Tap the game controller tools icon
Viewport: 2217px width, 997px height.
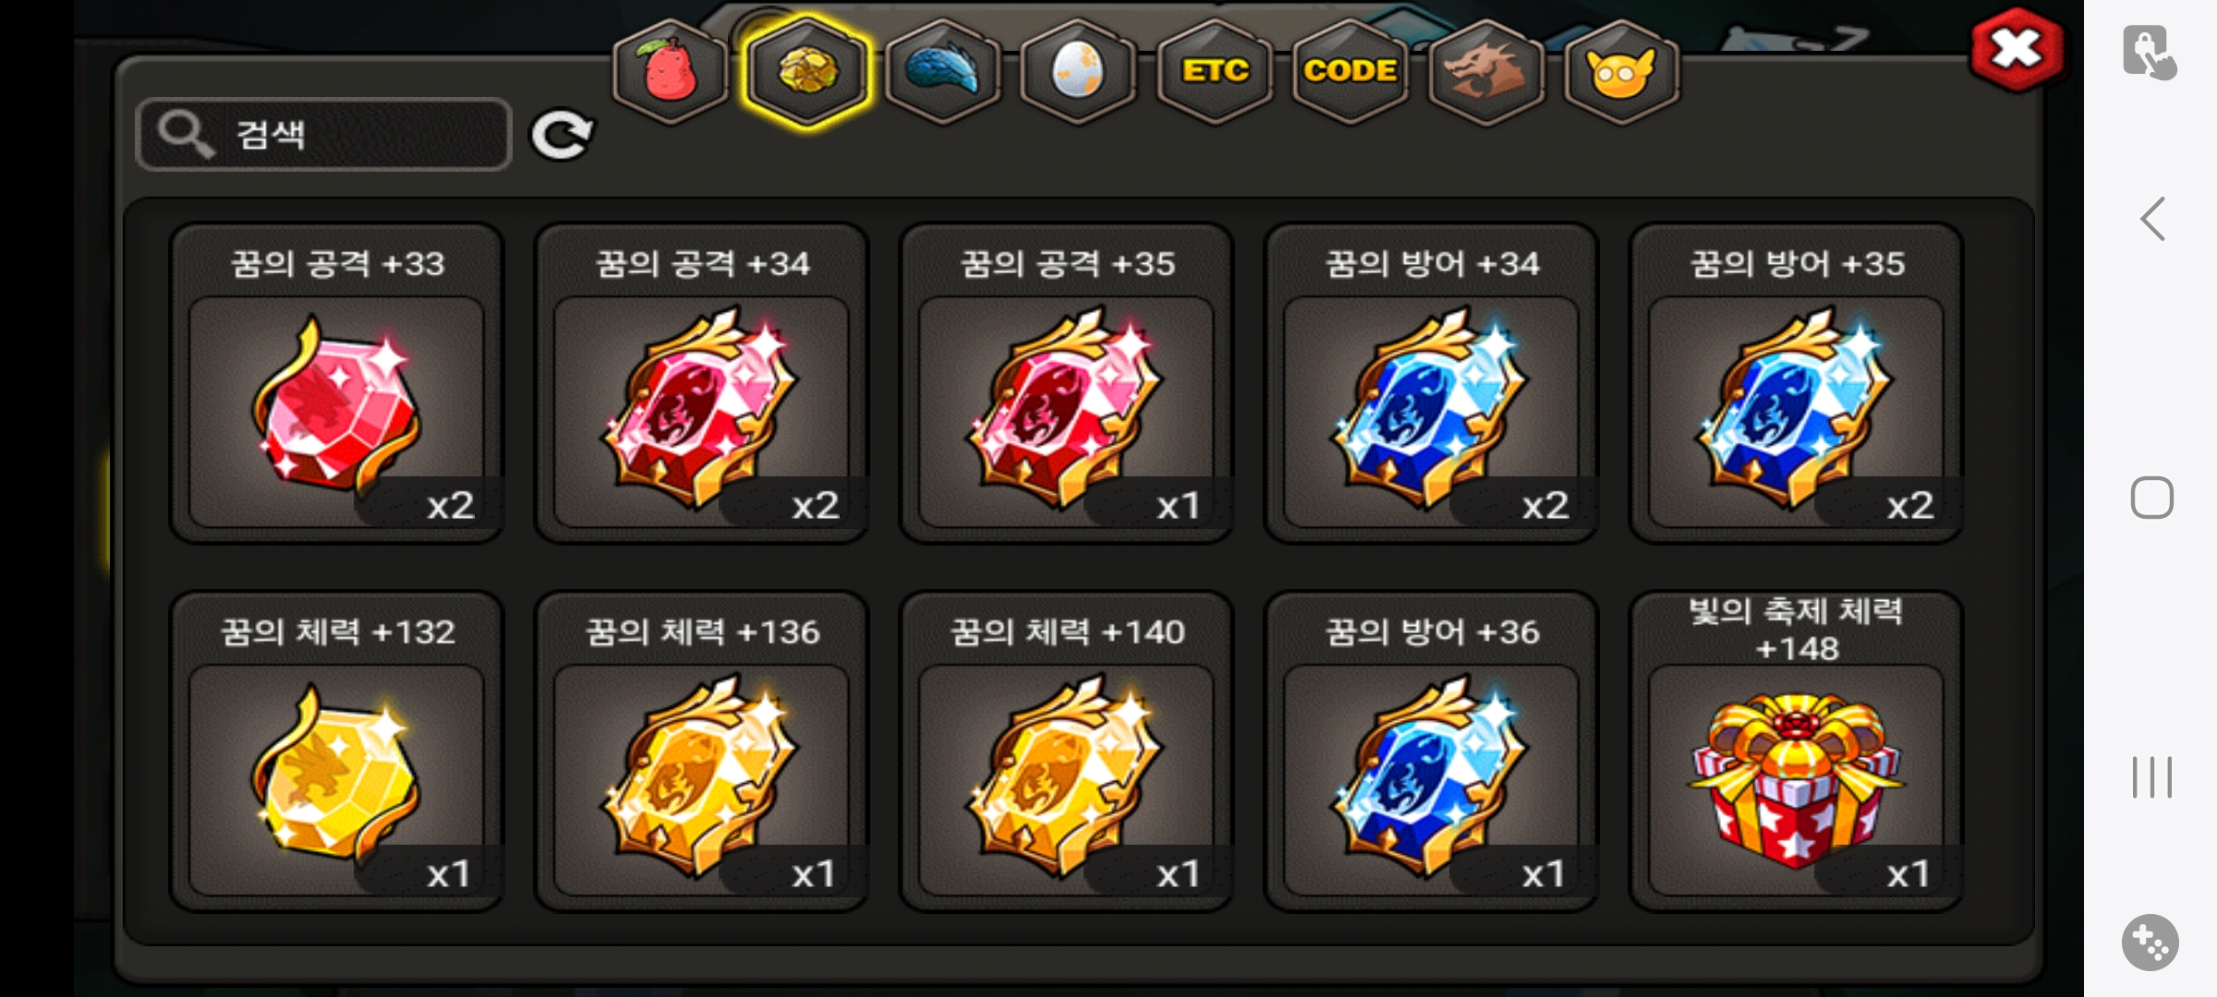tap(2150, 943)
